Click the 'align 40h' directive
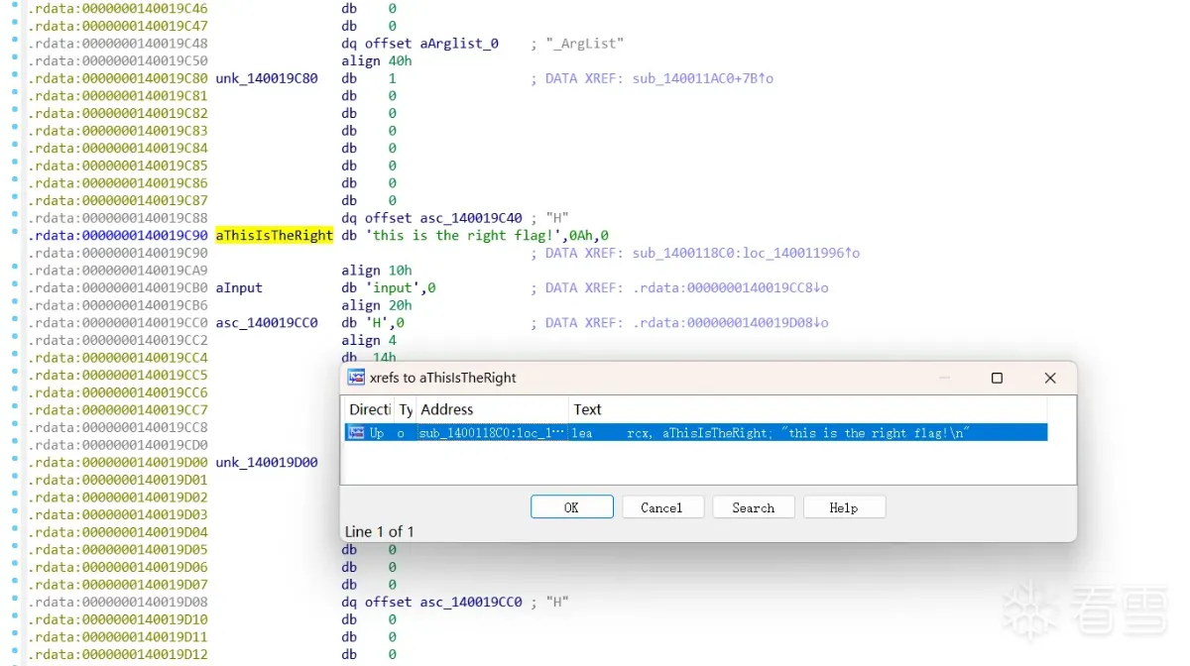This screenshot has width=1190, height=666. (x=377, y=61)
